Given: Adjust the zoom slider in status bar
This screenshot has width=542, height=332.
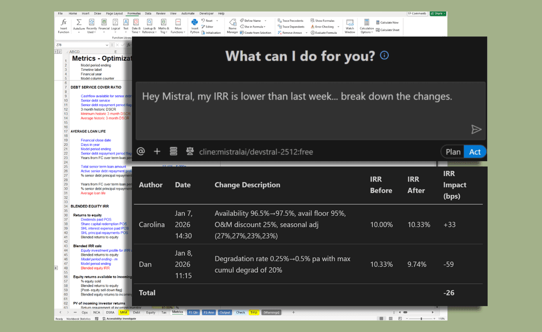Looking at the screenshot, I should pyautogui.click(x=421, y=319).
